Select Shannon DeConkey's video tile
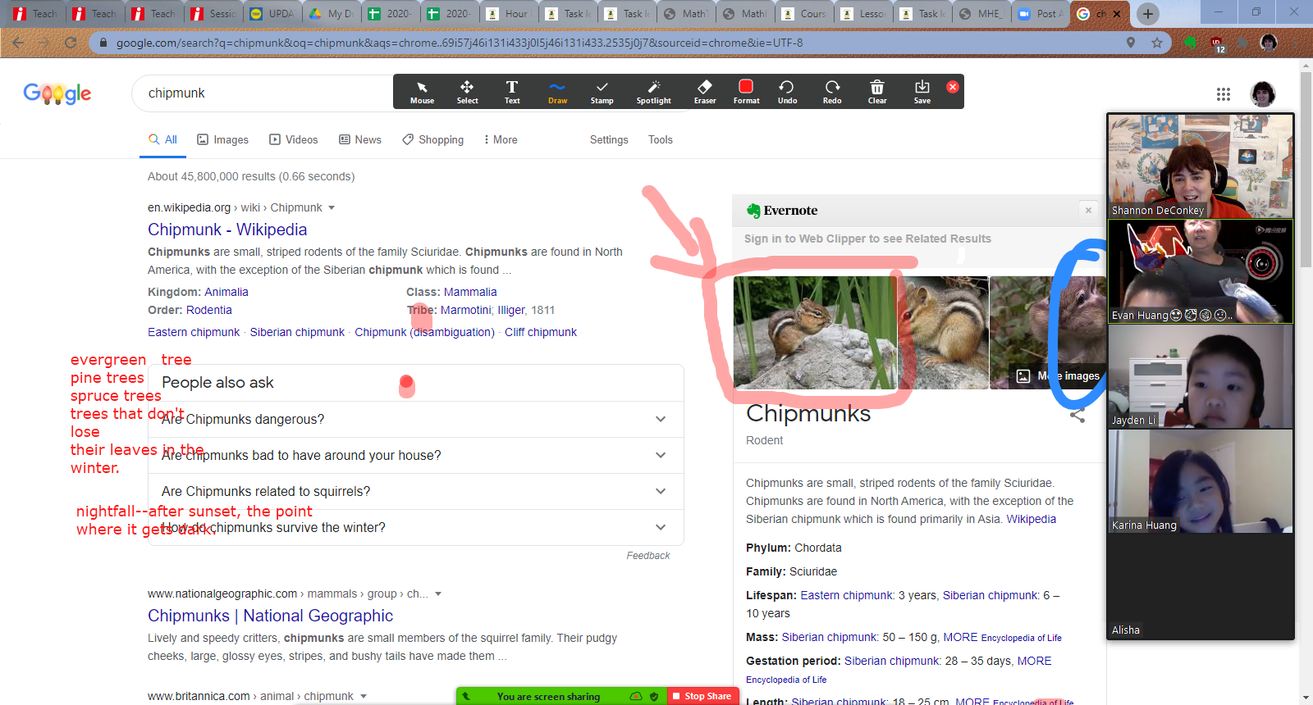Viewport: 1313px width, 705px height. (1201, 166)
